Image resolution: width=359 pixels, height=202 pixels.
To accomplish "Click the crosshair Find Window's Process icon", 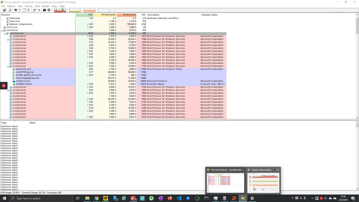I will pyautogui.click(x=49, y=10).
